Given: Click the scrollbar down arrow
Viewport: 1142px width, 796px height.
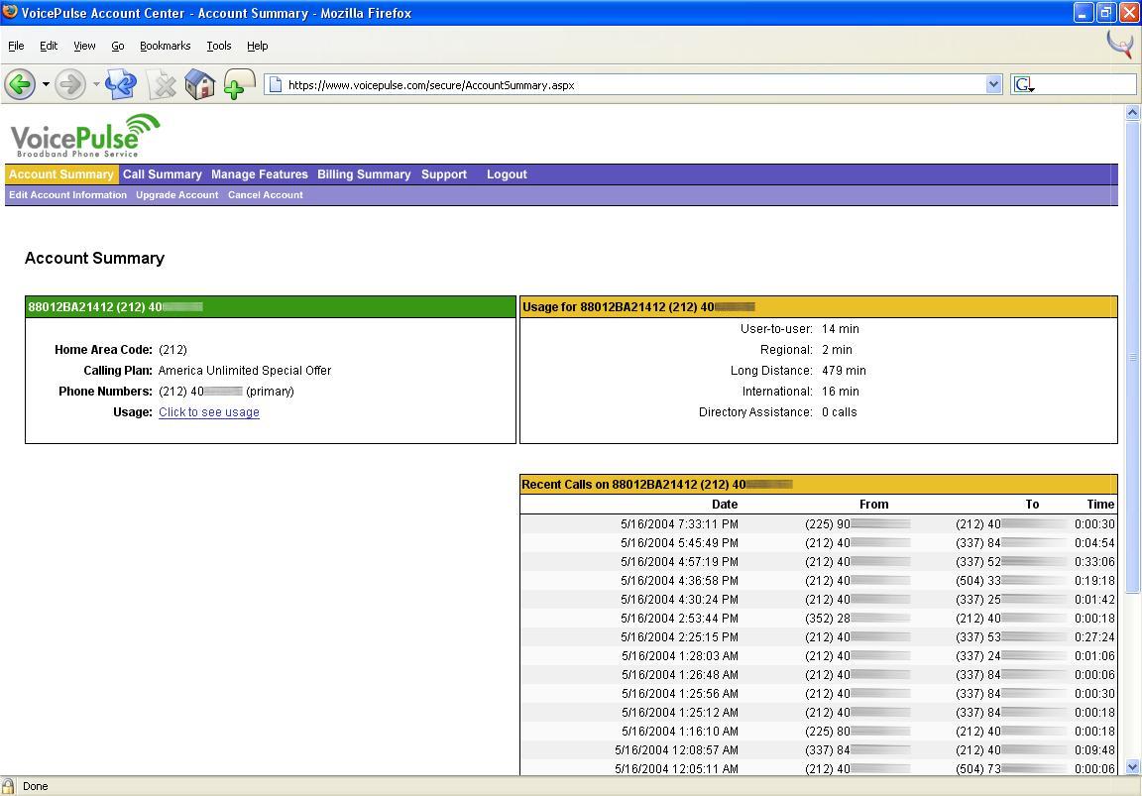Looking at the screenshot, I should [1132, 767].
